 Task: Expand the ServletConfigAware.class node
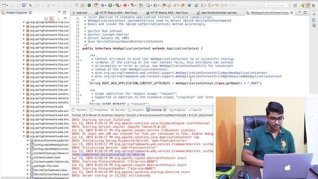(28, 170)
